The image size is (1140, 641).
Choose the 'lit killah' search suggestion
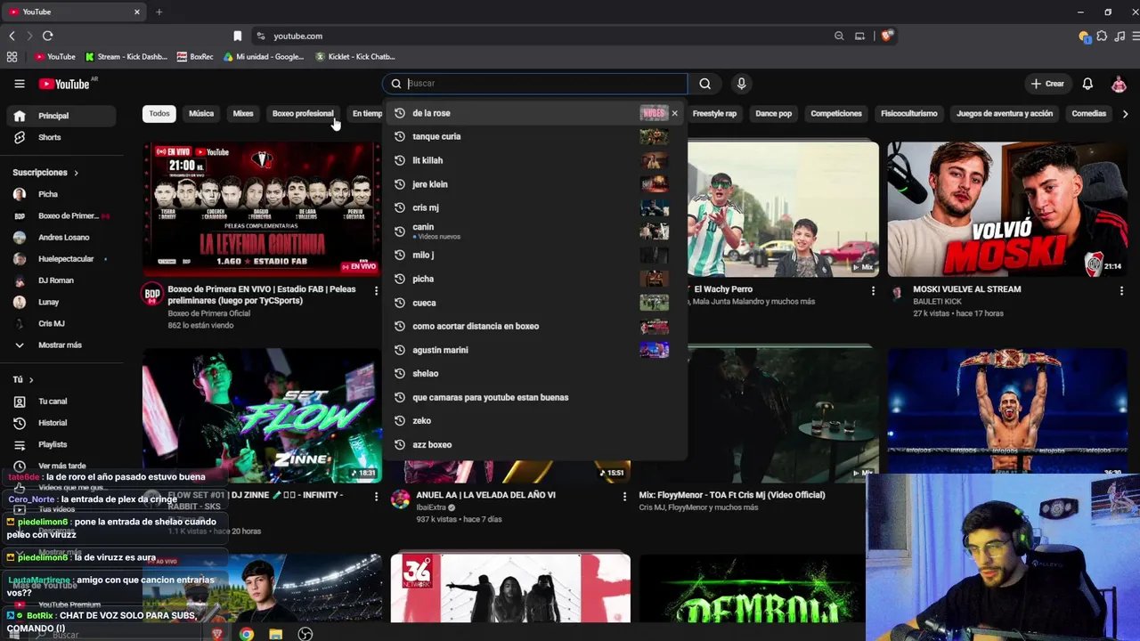[534, 160]
